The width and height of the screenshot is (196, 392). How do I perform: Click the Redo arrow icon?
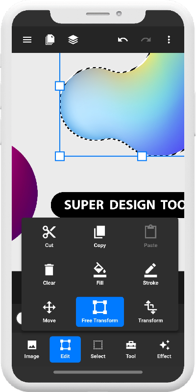146,40
